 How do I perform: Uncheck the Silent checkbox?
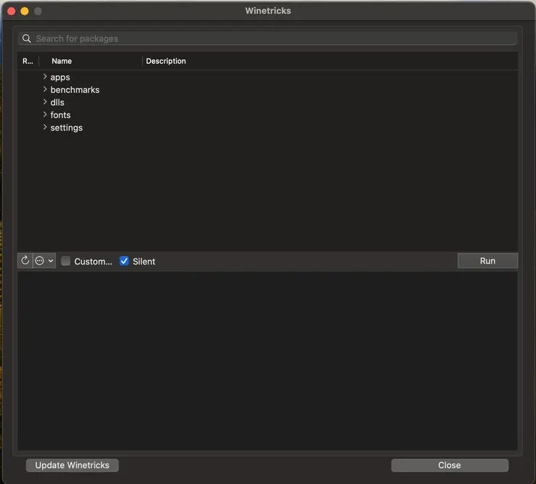tap(124, 261)
